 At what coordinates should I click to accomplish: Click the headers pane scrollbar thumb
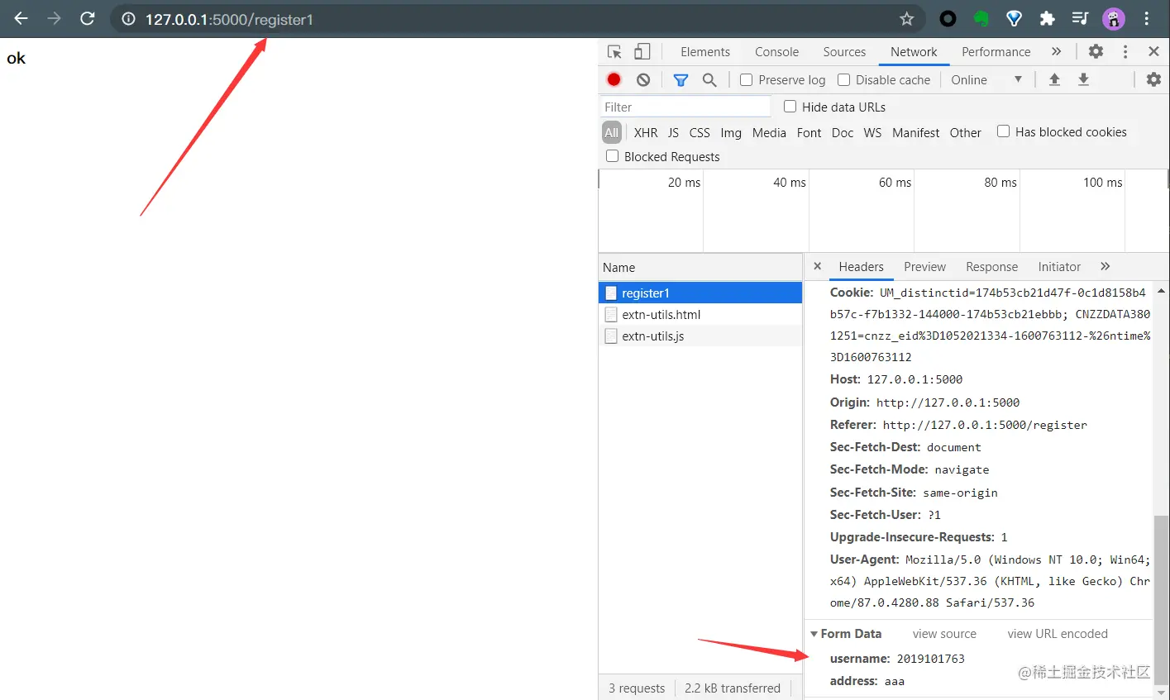pyautogui.click(x=1161, y=599)
